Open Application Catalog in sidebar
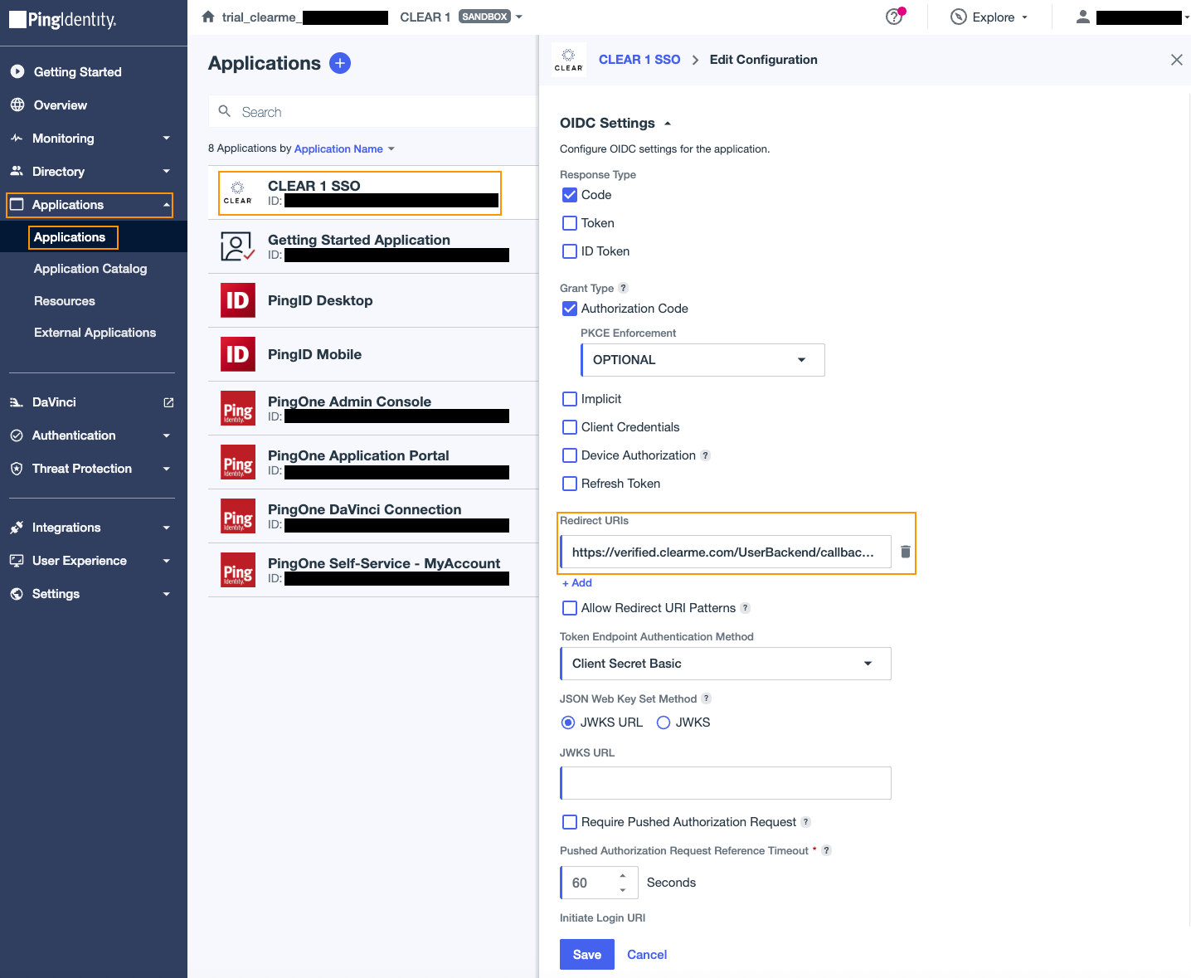This screenshot has width=1191, height=978. tap(90, 269)
